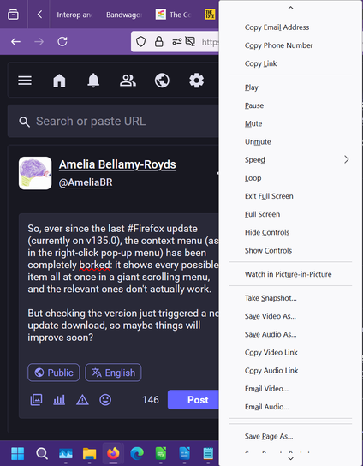Open Preferences gear icon
Screen dimensions: 363x466
tap(197, 81)
